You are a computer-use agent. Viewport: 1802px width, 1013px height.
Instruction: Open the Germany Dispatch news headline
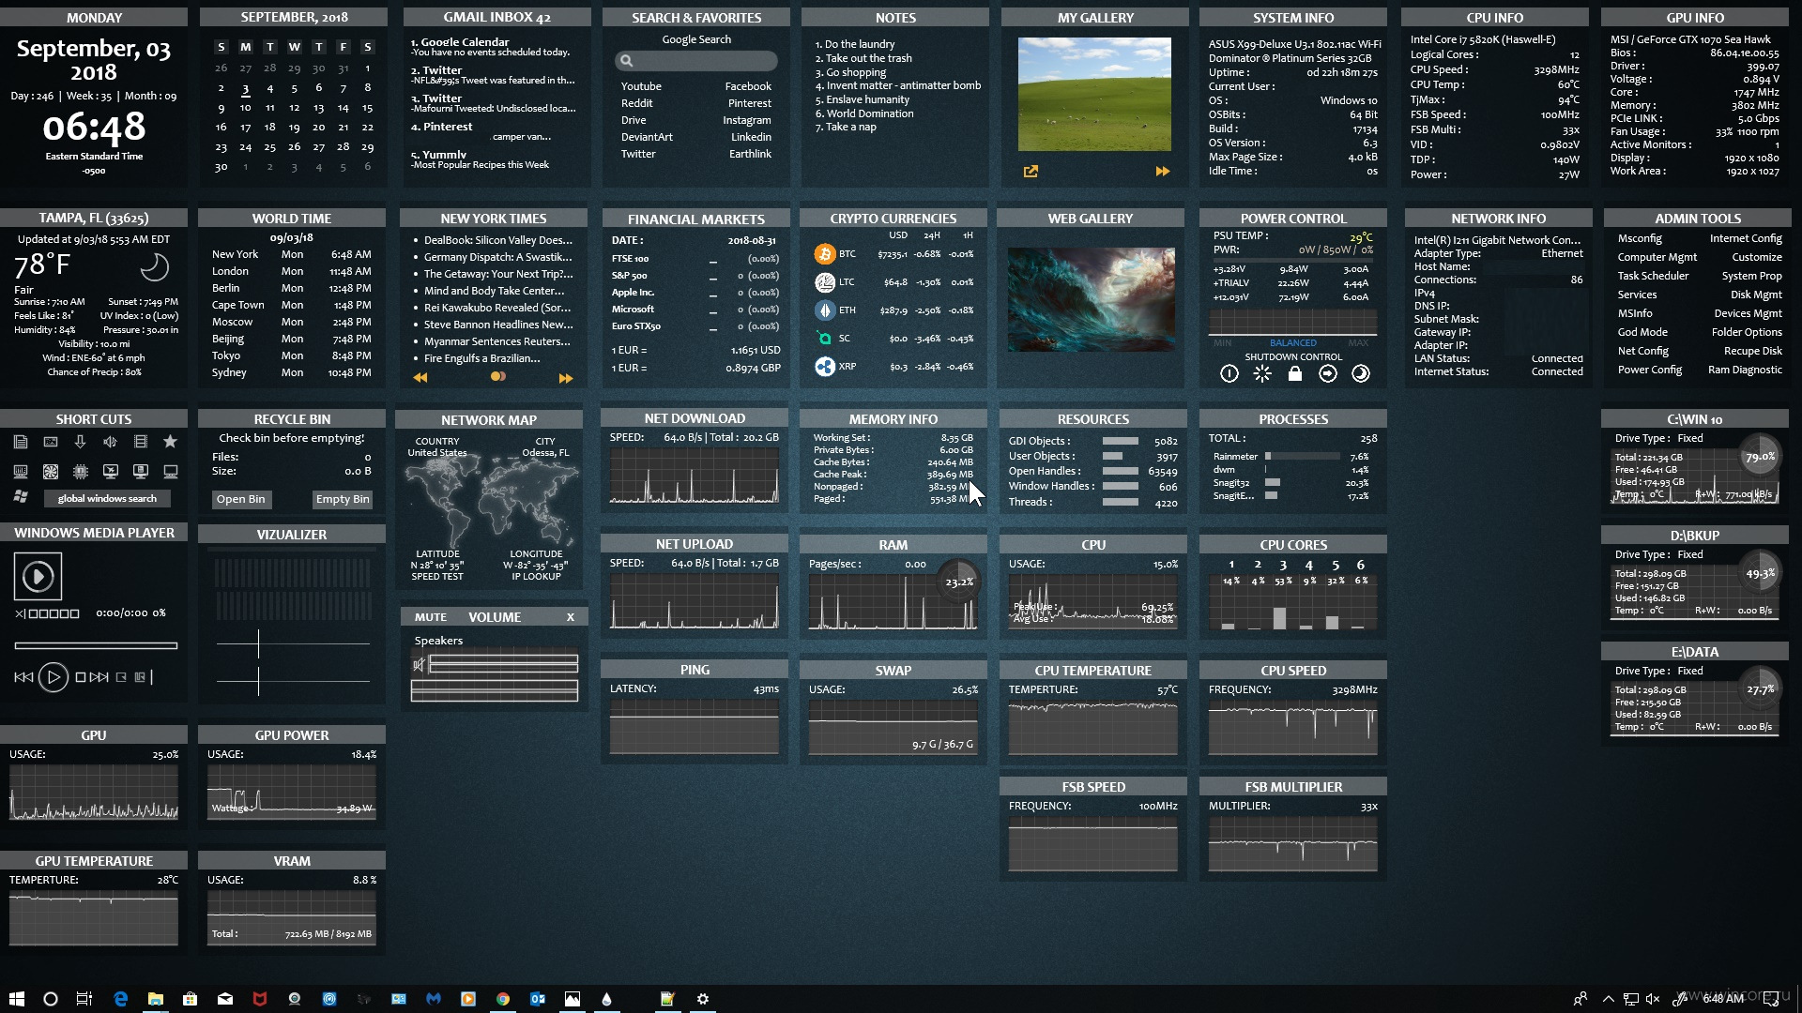[x=497, y=257]
